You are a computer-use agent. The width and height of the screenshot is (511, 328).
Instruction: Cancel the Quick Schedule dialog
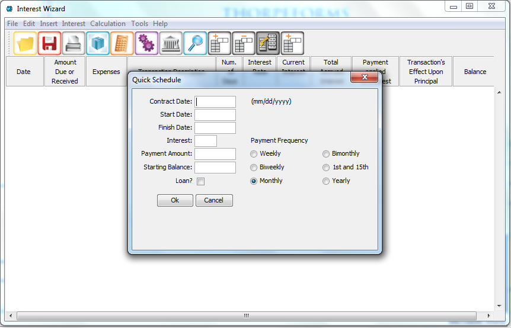(214, 200)
